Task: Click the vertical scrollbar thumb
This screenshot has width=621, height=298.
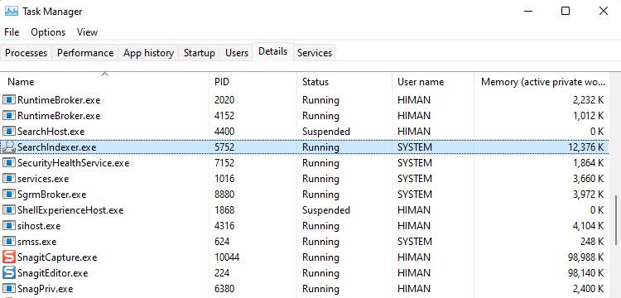Action: [617, 219]
